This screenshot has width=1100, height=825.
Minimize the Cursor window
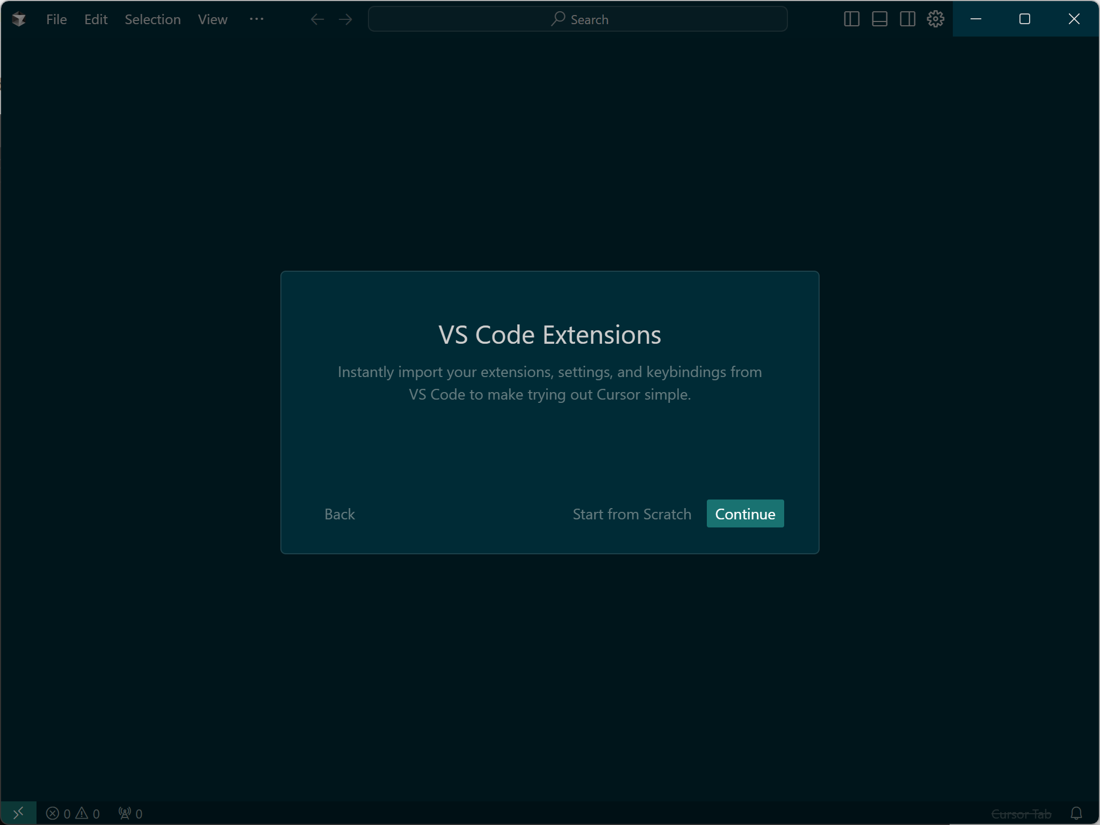click(976, 19)
